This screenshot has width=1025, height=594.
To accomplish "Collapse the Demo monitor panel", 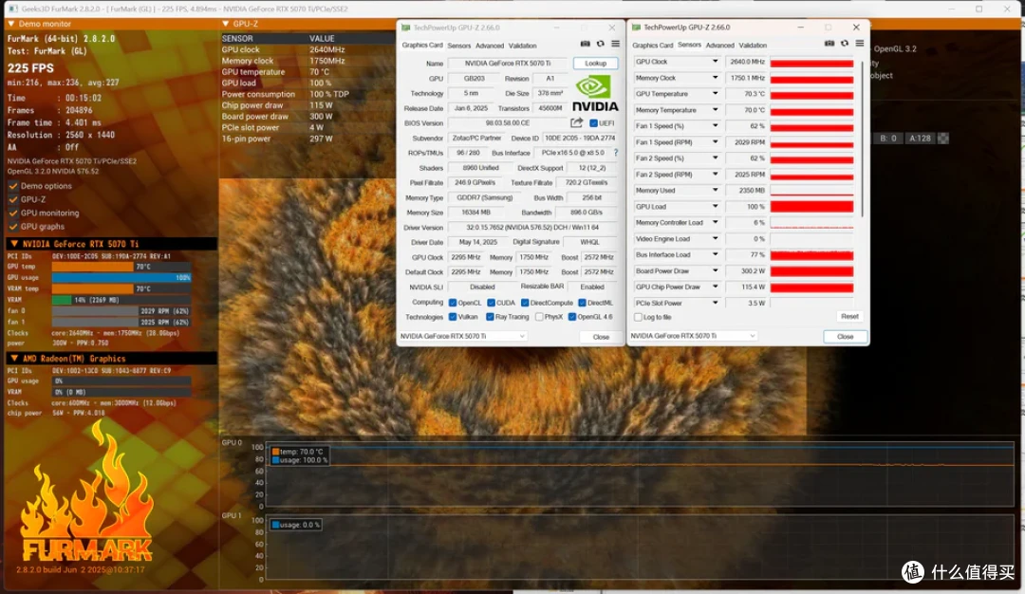I will [x=11, y=24].
